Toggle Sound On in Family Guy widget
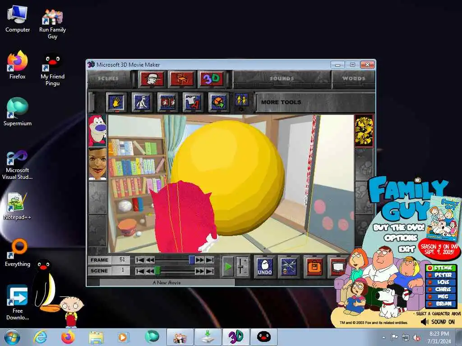 [438, 322]
